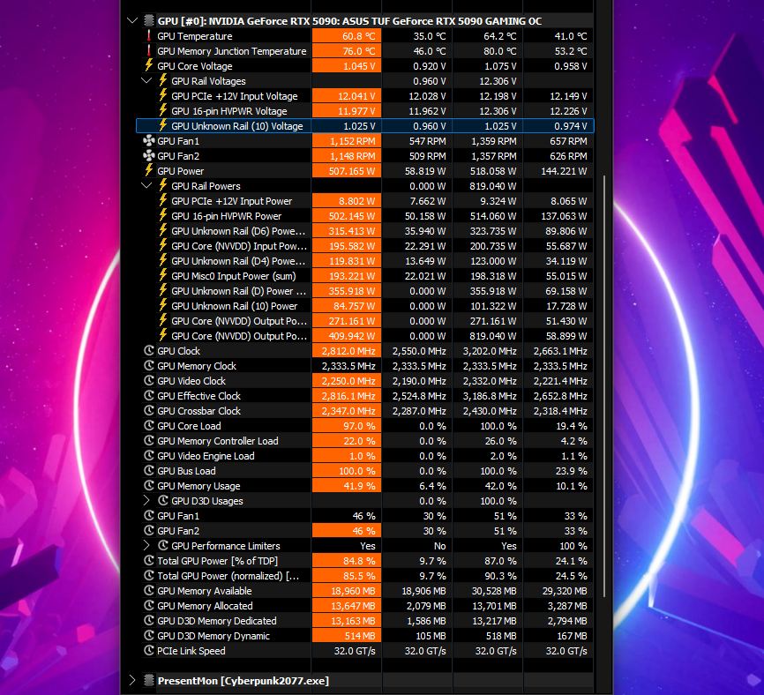Click the thermometer icon beside GPU Memory Junction Temperature
The height and width of the screenshot is (695, 764).
click(x=149, y=50)
